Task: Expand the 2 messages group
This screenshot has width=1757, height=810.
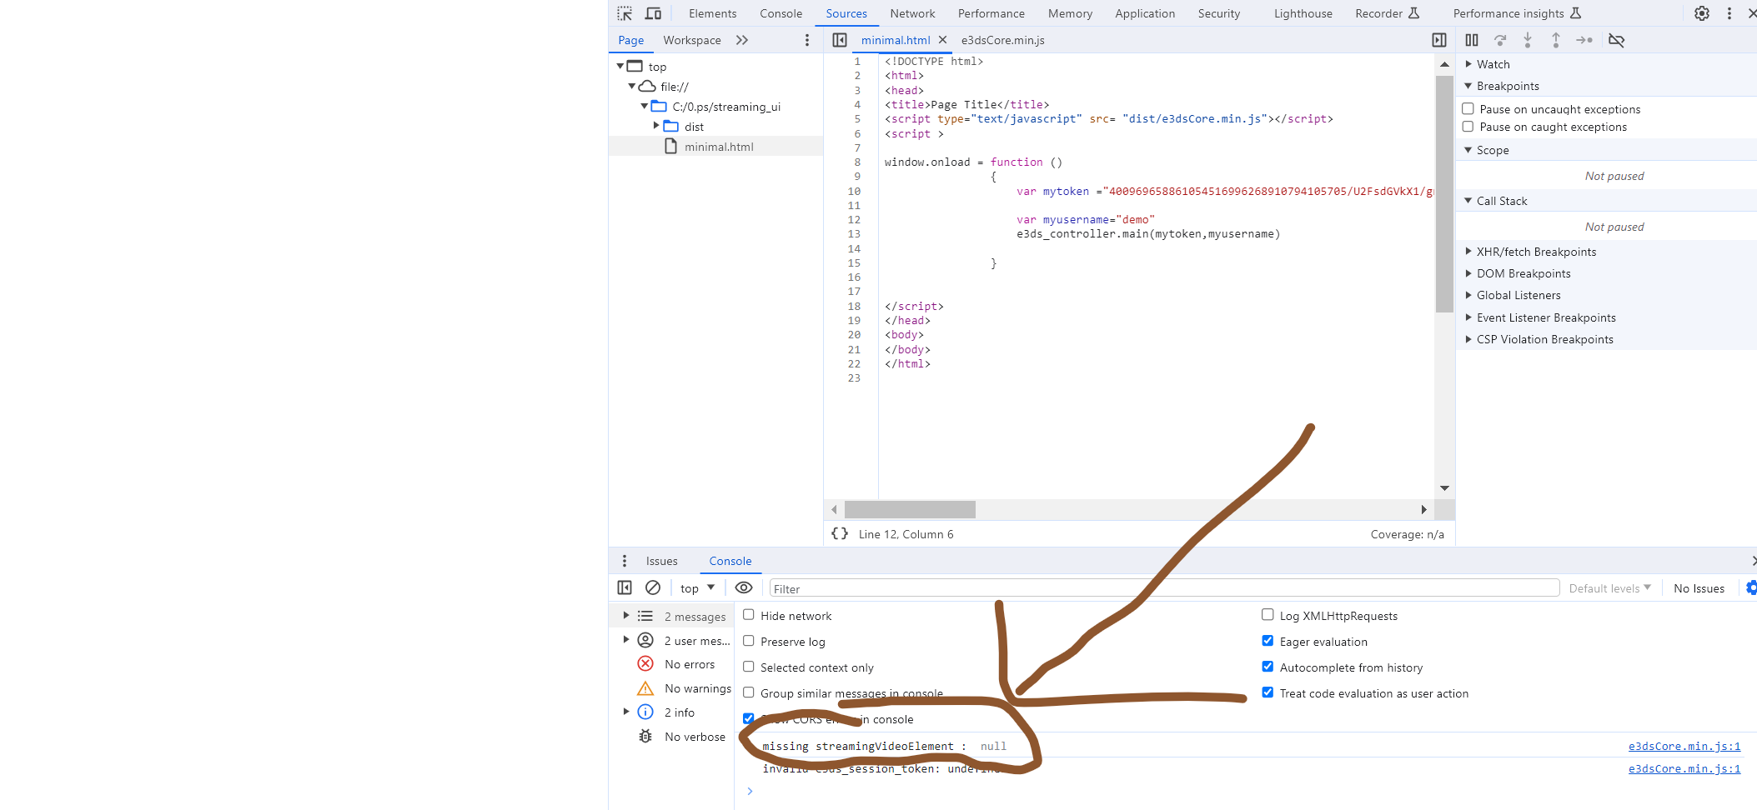Action: pyautogui.click(x=626, y=616)
